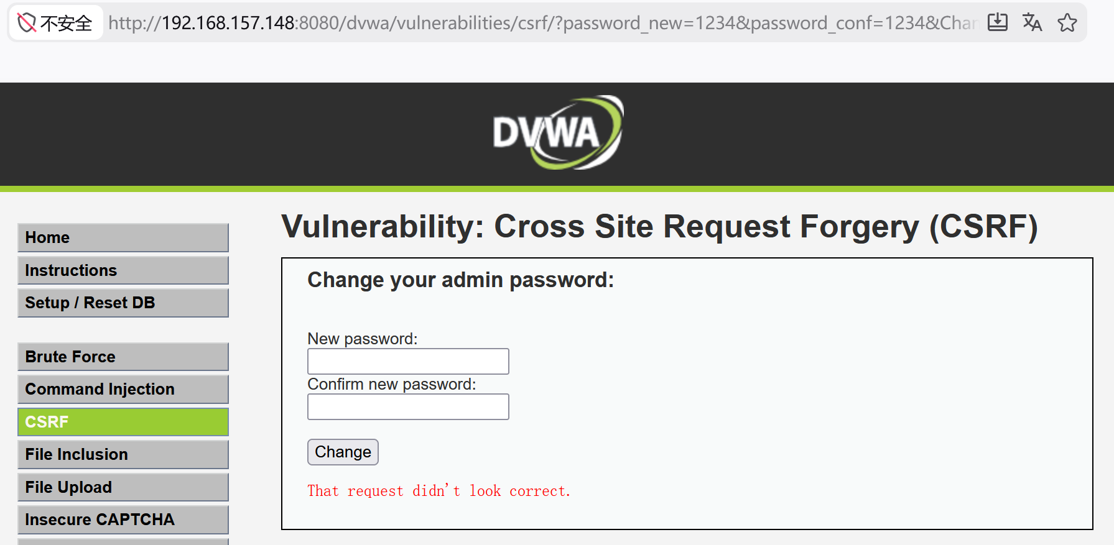
Task: Select the address bar URL
Action: tap(542, 23)
